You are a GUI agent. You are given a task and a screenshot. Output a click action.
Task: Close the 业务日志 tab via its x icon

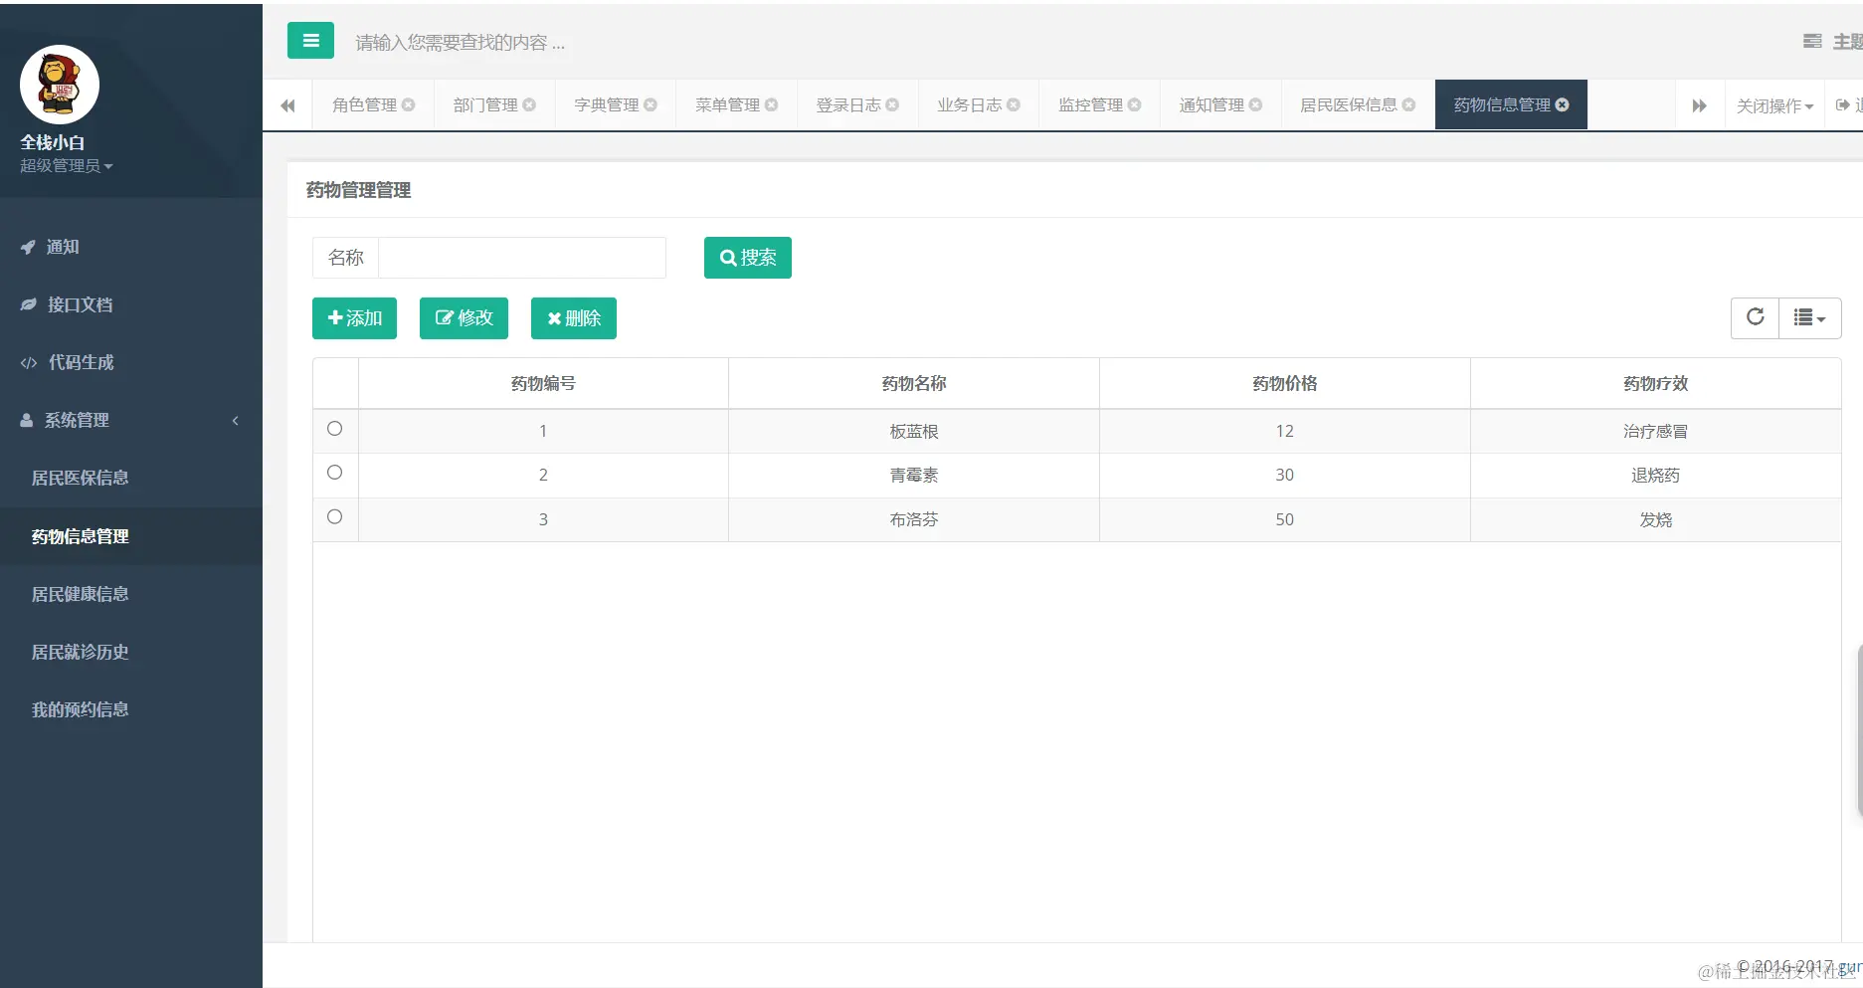[x=1014, y=104]
